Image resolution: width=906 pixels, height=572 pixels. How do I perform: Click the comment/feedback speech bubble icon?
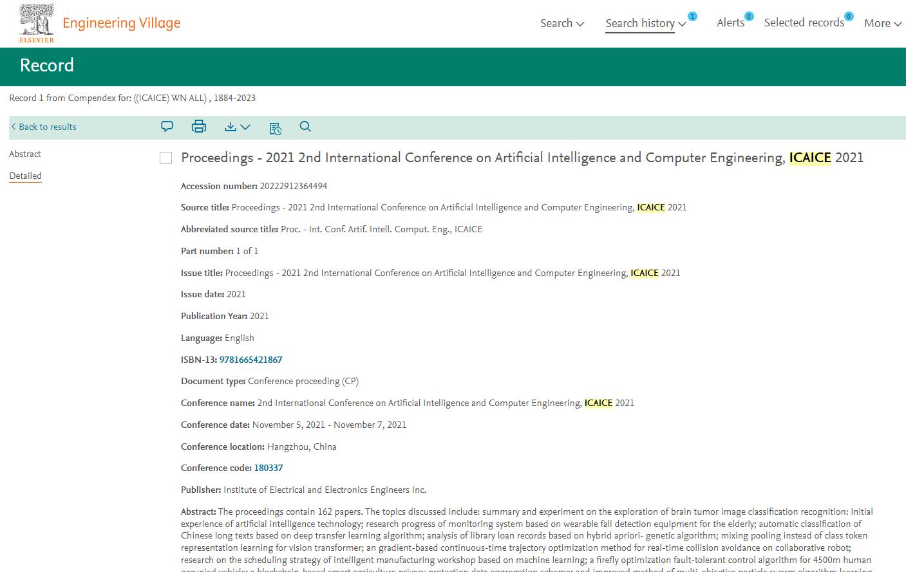point(167,127)
